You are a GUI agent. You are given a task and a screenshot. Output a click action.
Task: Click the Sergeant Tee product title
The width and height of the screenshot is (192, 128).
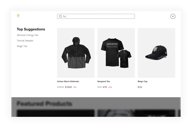coord(103,81)
